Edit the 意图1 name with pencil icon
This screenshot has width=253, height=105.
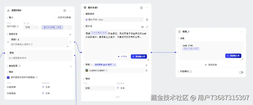[x=18, y=39]
